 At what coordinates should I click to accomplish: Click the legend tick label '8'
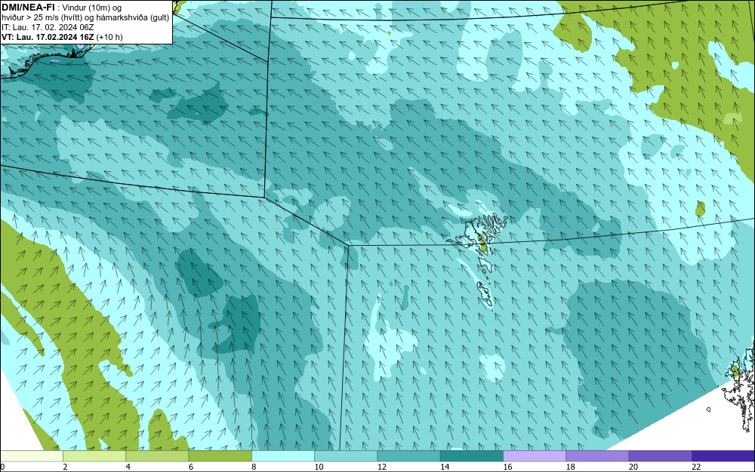coord(254,467)
